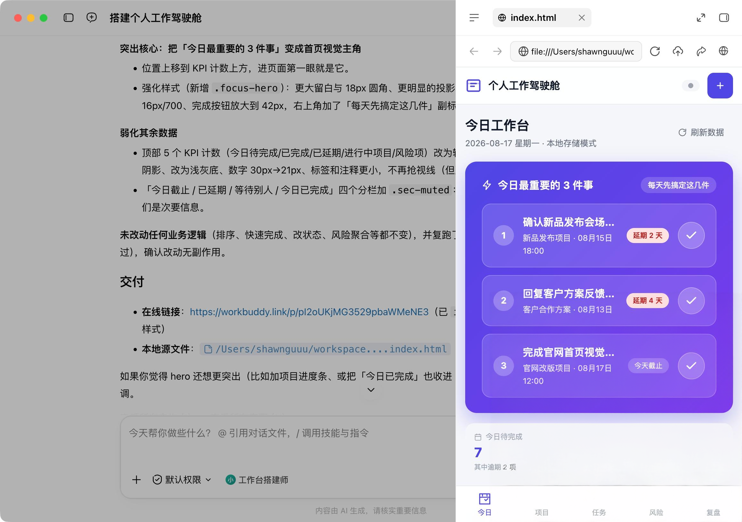742x522 pixels.
Task: Click 刷新数据 refresh button
Action: (x=701, y=132)
